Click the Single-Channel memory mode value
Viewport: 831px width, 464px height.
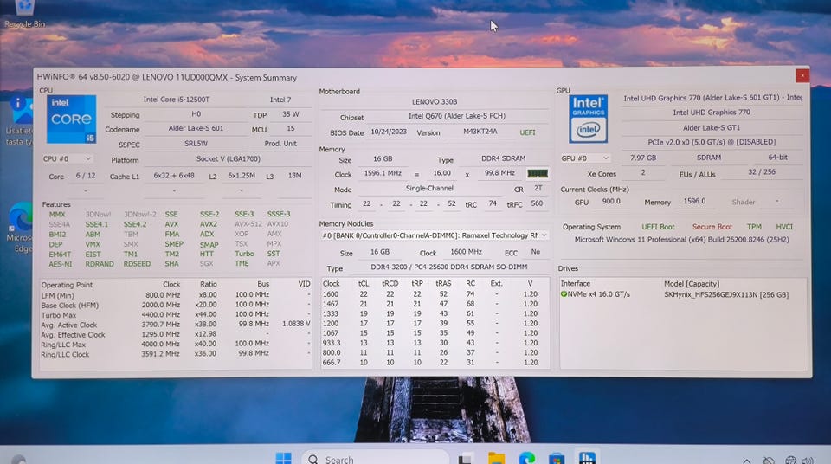(x=430, y=189)
